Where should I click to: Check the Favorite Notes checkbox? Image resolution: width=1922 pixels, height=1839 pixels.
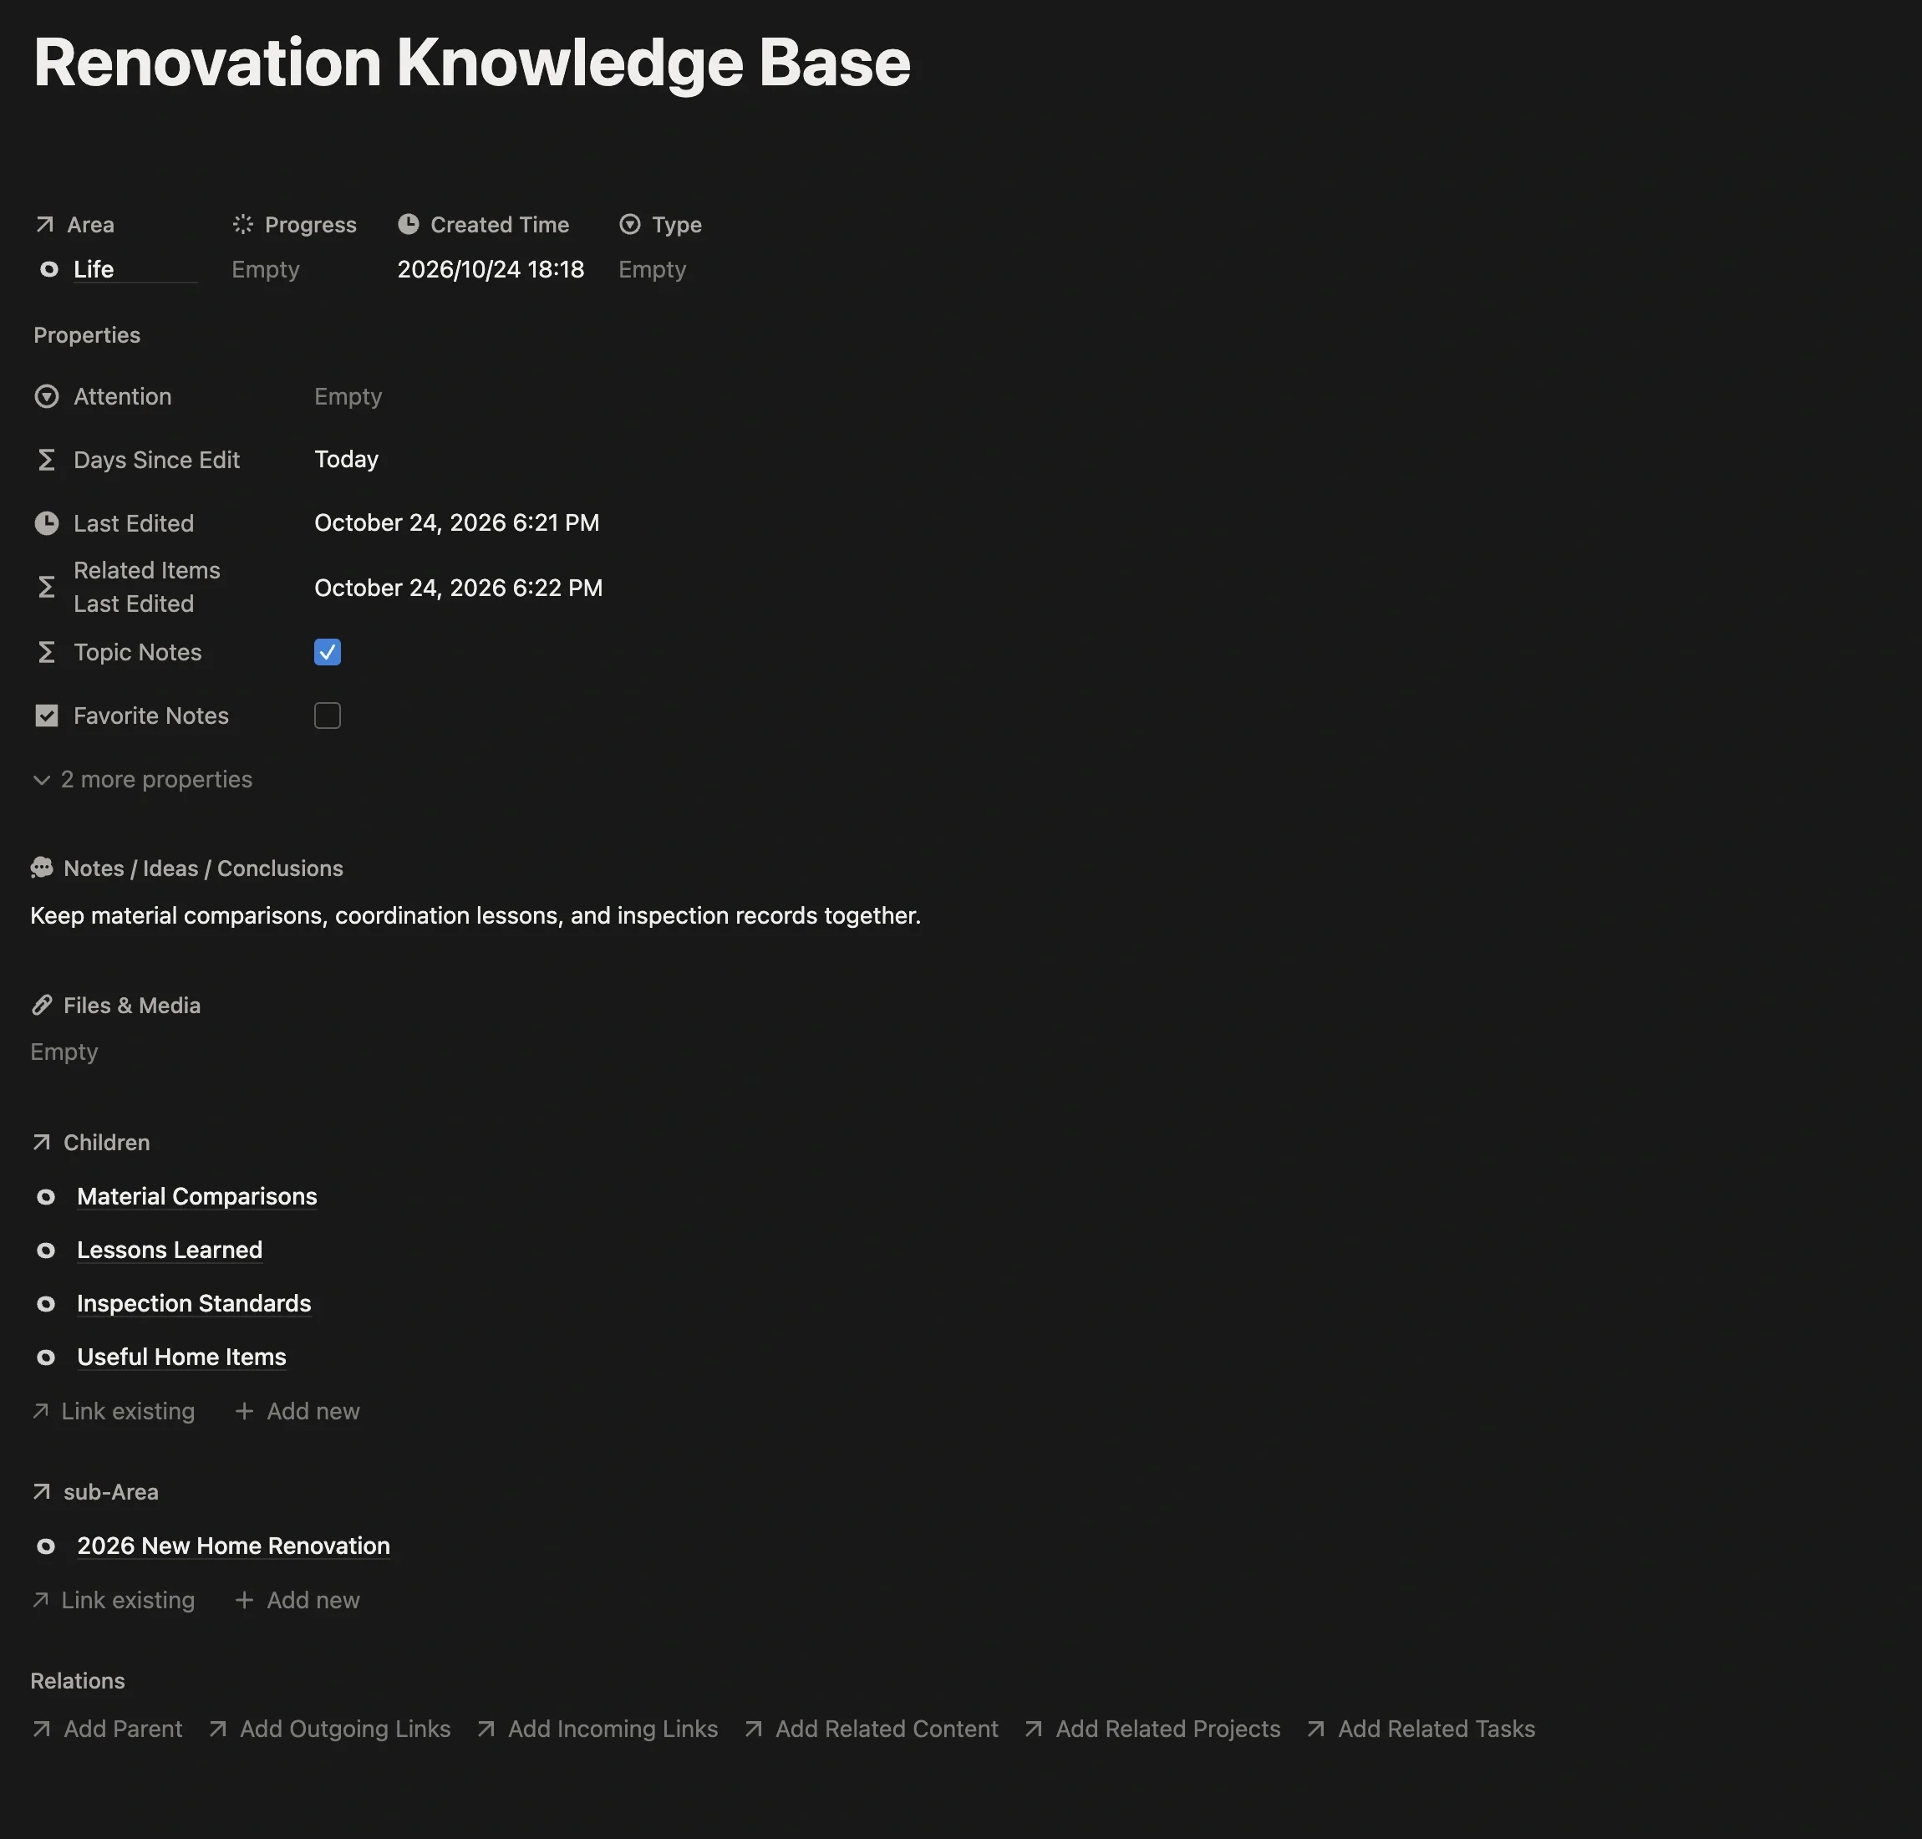(328, 716)
